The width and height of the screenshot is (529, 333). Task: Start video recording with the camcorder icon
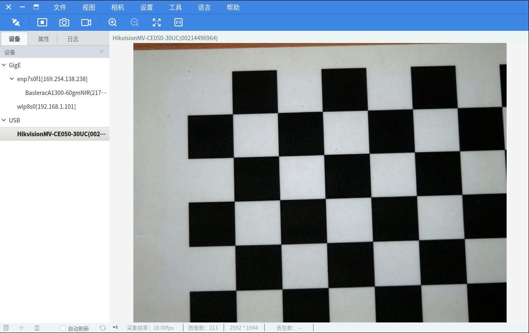[86, 22]
